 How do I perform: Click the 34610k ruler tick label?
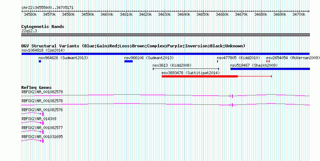pyautogui.click(x=126, y=15)
